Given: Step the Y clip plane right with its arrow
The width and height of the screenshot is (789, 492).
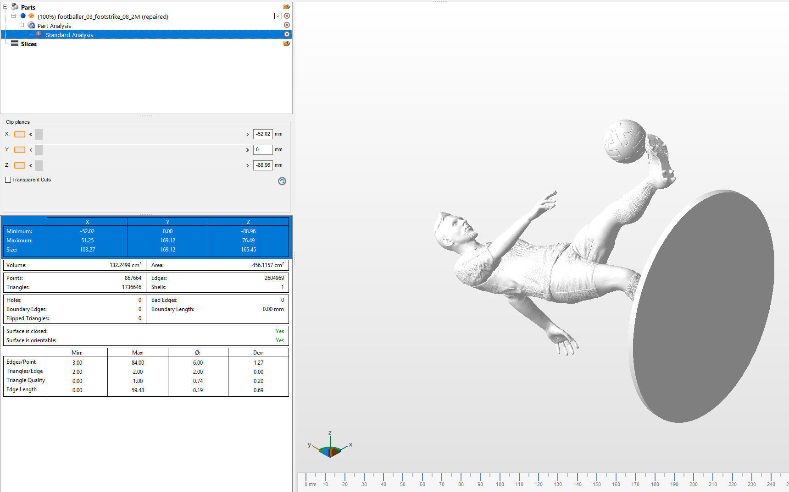Looking at the screenshot, I should (248, 150).
